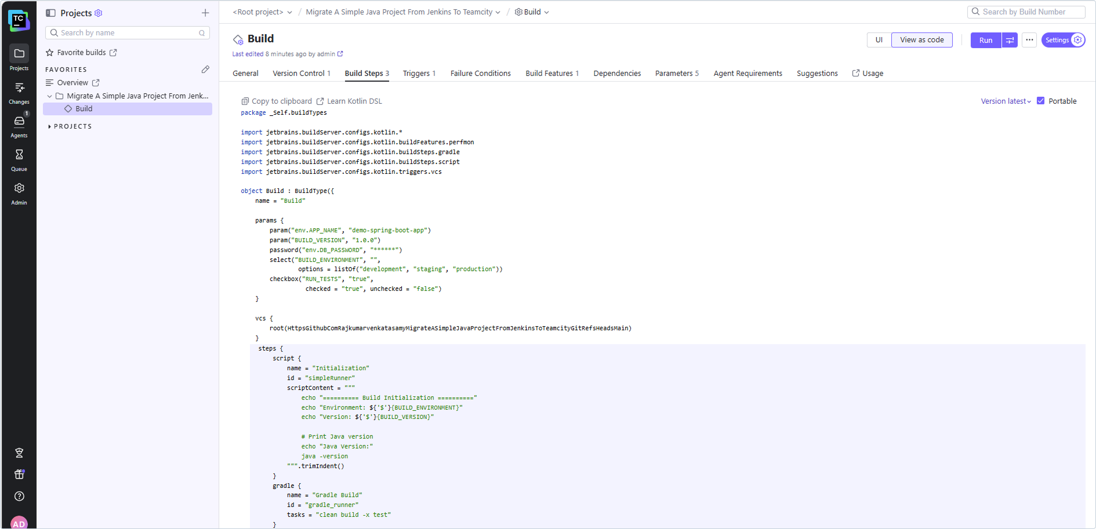Click the What's New gift icon

pos(19,475)
